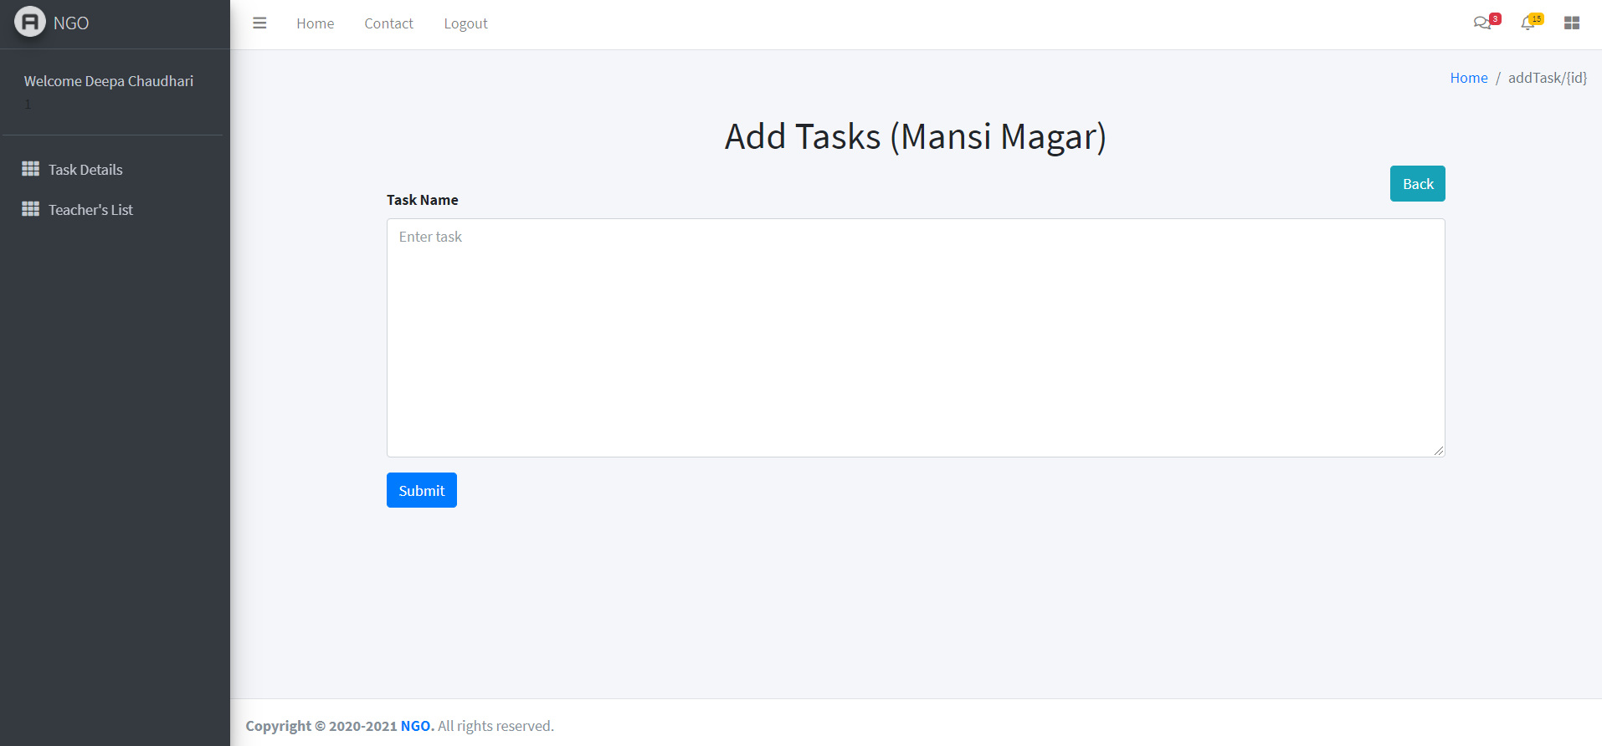Click the grid apps icon in the top-right navbar
This screenshot has height=746, width=1602.
click(x=1572, y=23)
